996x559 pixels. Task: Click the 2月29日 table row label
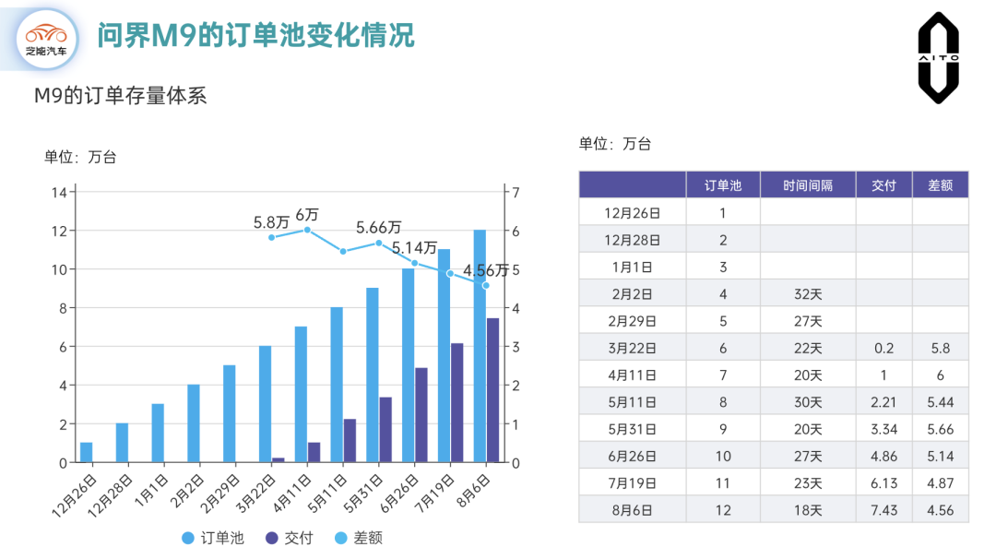click(632, 321)
